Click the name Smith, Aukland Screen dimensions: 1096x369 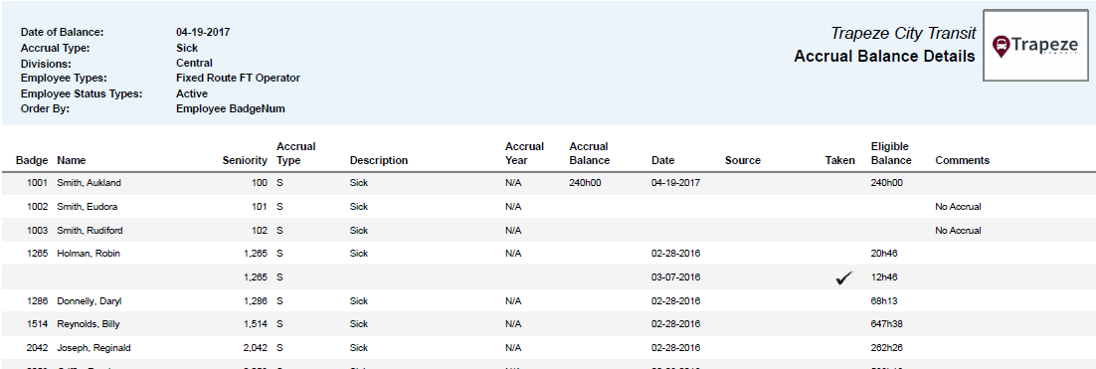89,182
